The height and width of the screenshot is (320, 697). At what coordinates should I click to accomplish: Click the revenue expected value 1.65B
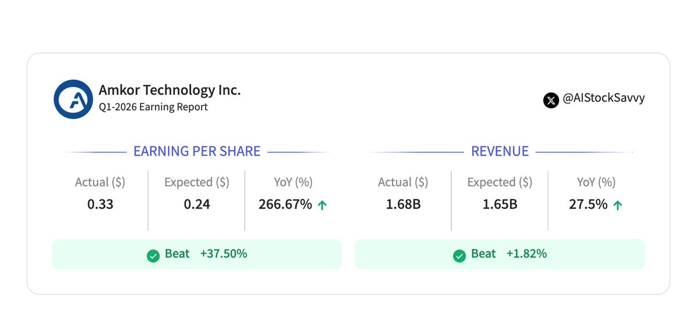500,204
